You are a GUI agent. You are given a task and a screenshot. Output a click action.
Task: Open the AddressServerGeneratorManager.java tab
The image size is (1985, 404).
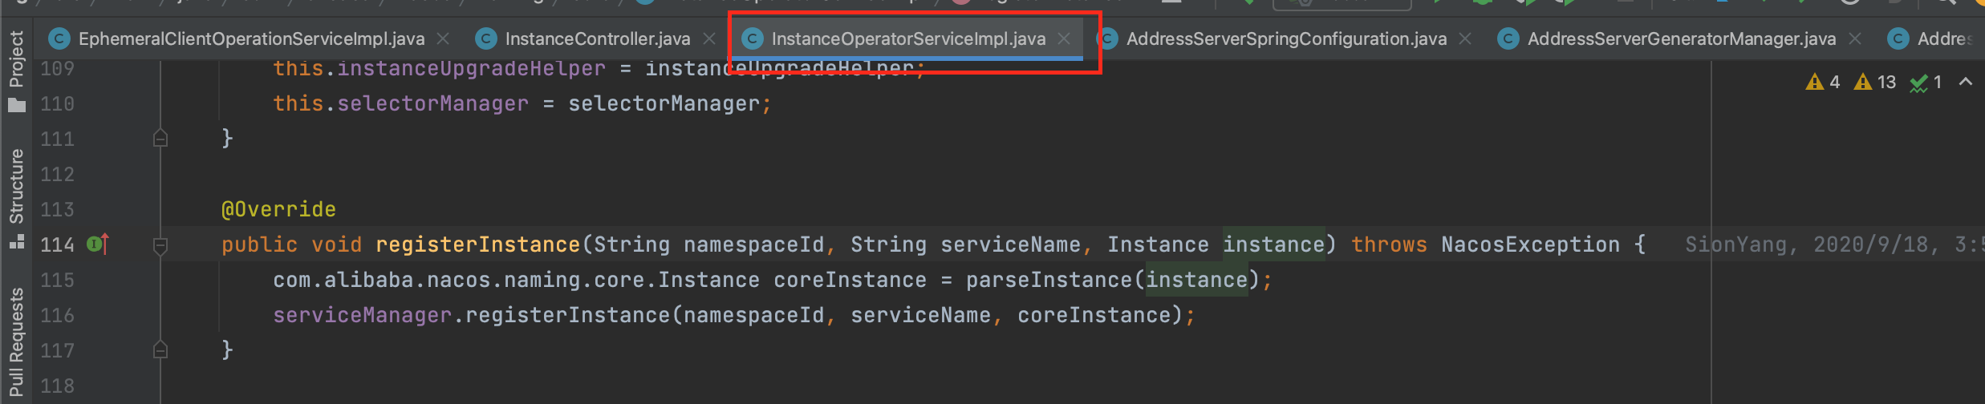coord(1681,38)
